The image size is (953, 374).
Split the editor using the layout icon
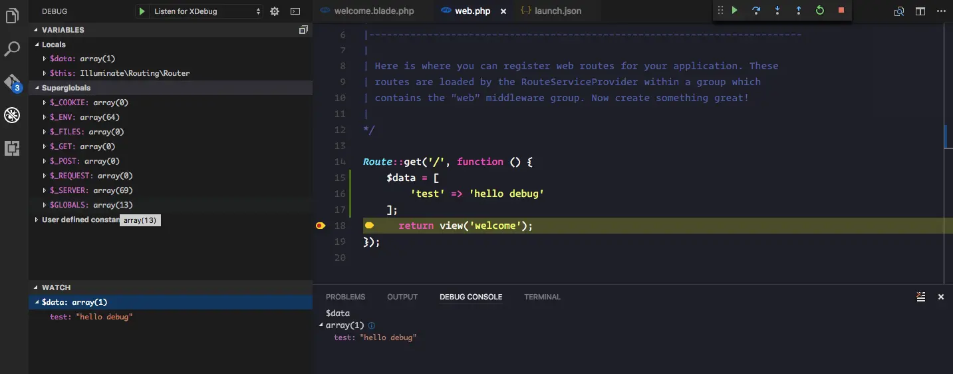tap(920, 11)
